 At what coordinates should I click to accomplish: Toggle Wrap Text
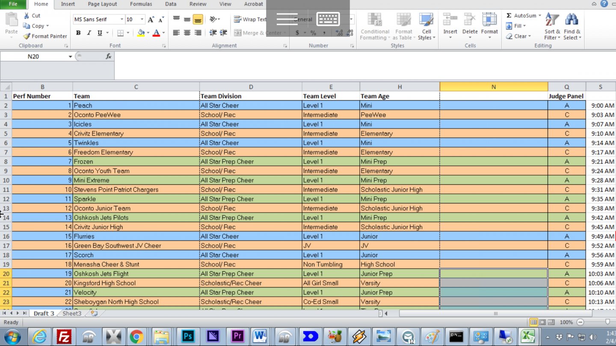click(x=250, y=19)
